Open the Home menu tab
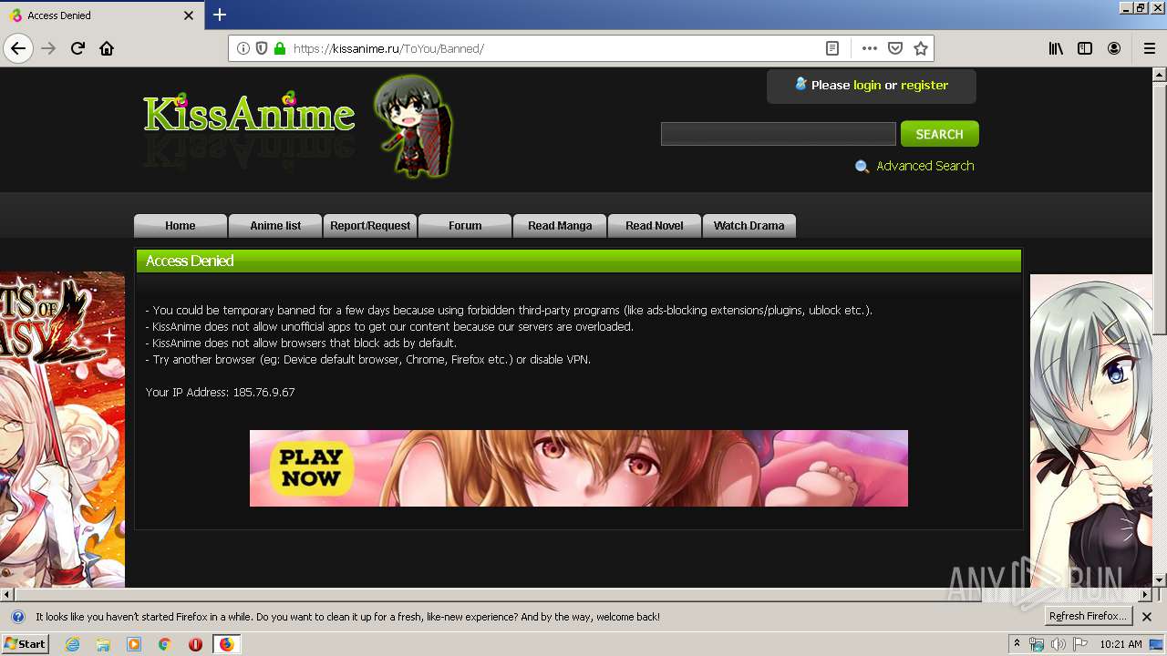 181,226
